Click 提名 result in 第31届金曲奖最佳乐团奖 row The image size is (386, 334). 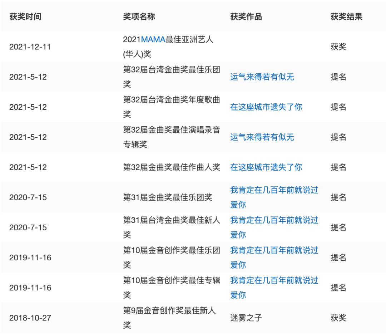coord(338,197)
